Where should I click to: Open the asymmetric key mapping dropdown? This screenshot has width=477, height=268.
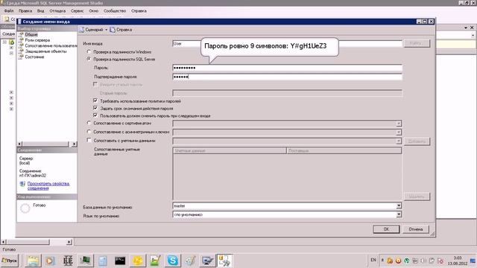tap(399, 133)
